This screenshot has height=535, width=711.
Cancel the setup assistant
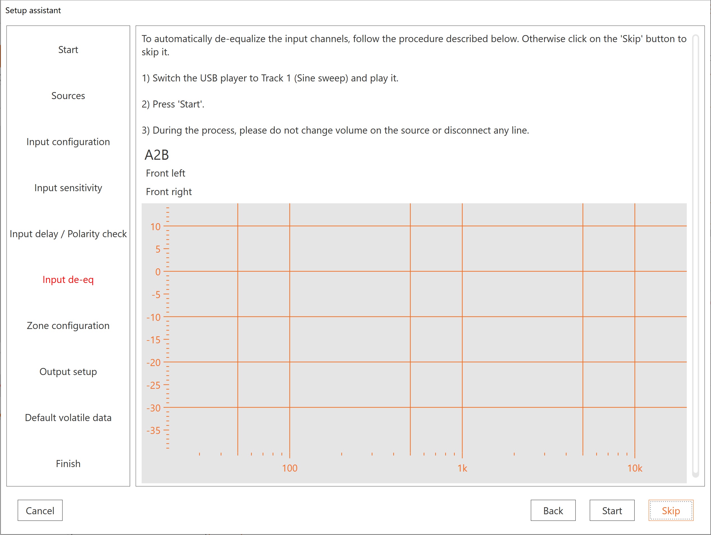[40, 510]
